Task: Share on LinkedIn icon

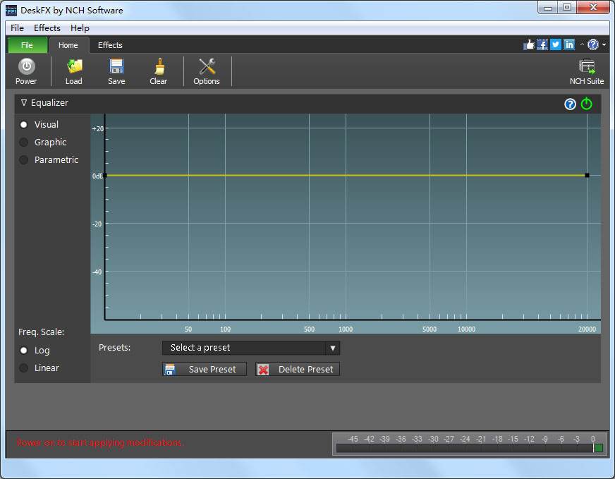Action: click(x=569, y=44)
